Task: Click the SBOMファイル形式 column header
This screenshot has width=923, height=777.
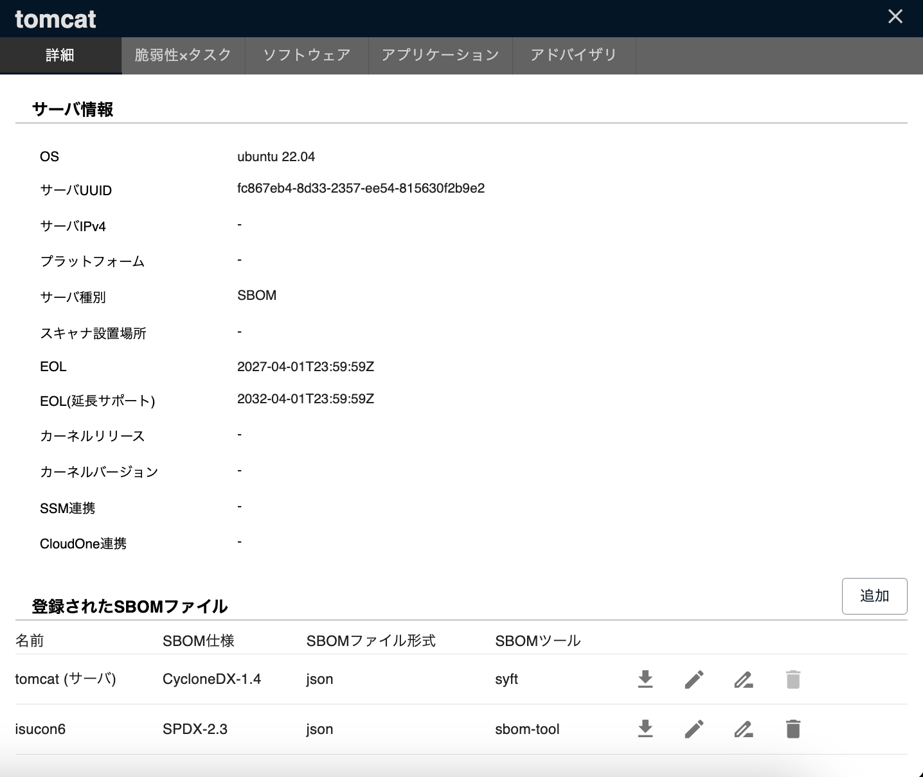Action: [x=371, y=640]
